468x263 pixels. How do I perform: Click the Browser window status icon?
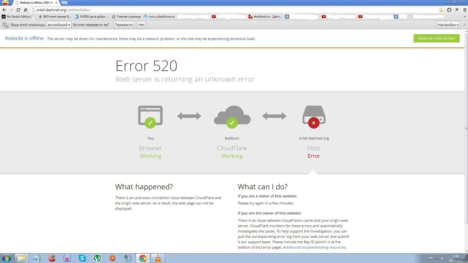[150, 117]
